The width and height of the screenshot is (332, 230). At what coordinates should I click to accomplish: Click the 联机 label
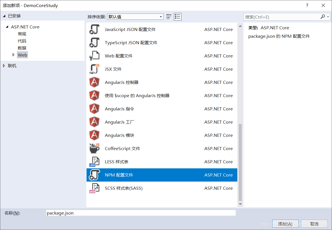12,66
